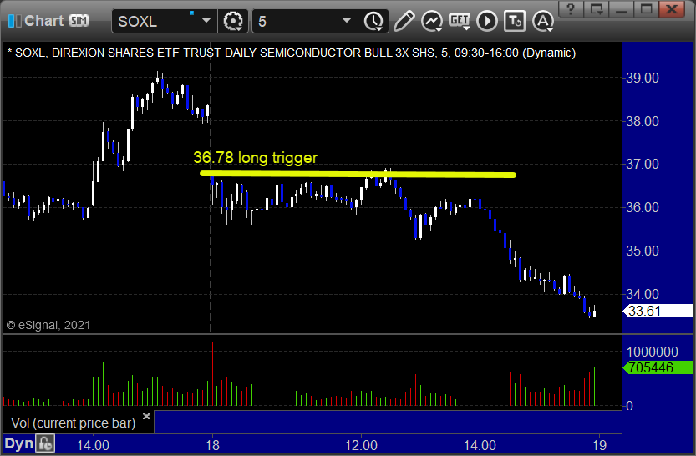Click the "Vol (current price bar)" label
Viewport: 696px width, 456px height.
[74, 423]
